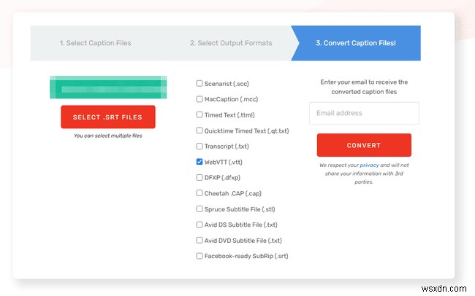Screen dimensions: 475x296
Task: Check Spruce Subtitle File (.stl)
Action: [199, 209]
